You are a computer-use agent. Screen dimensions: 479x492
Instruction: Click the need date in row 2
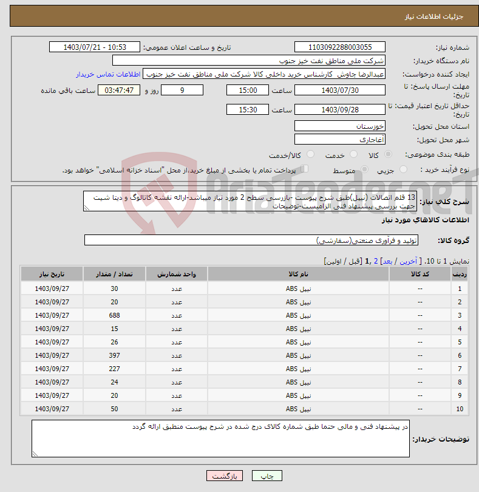pos(52,302)
